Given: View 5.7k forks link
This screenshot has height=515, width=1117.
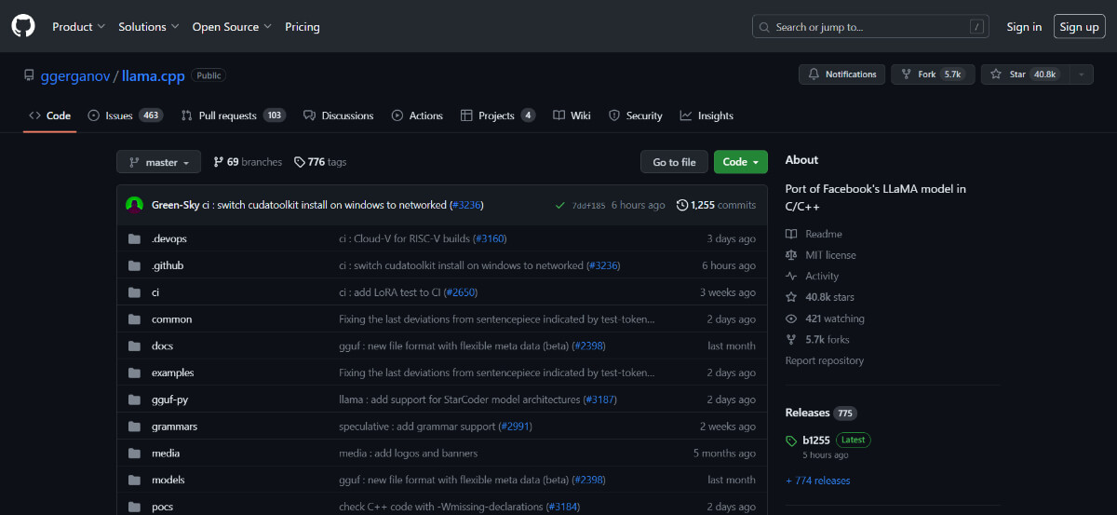Looking at the screenshot, I should point(817,339).
